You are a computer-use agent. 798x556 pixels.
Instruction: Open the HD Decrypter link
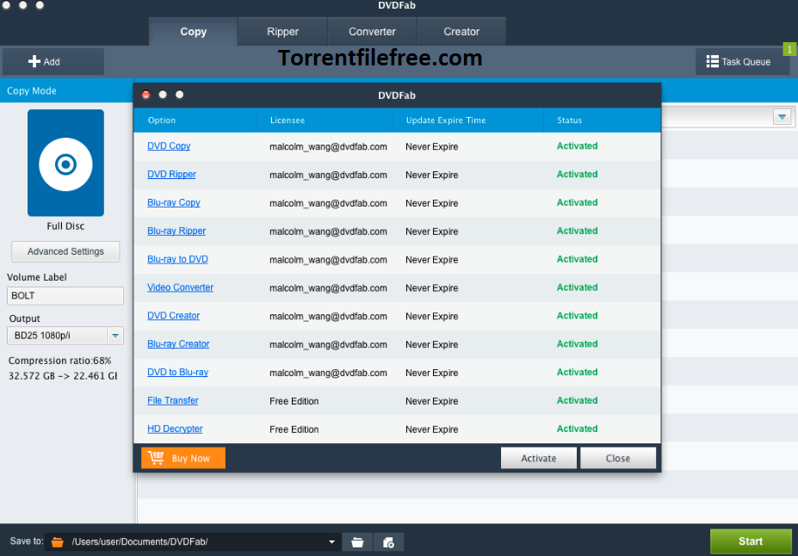pos(175,429)
